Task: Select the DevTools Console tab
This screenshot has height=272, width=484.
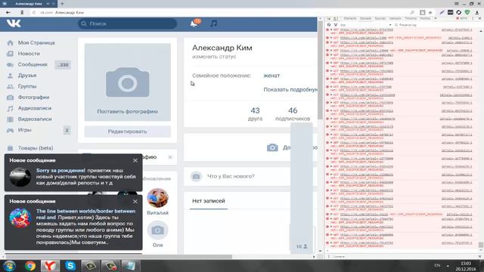Action: click(x=365, y=18)
